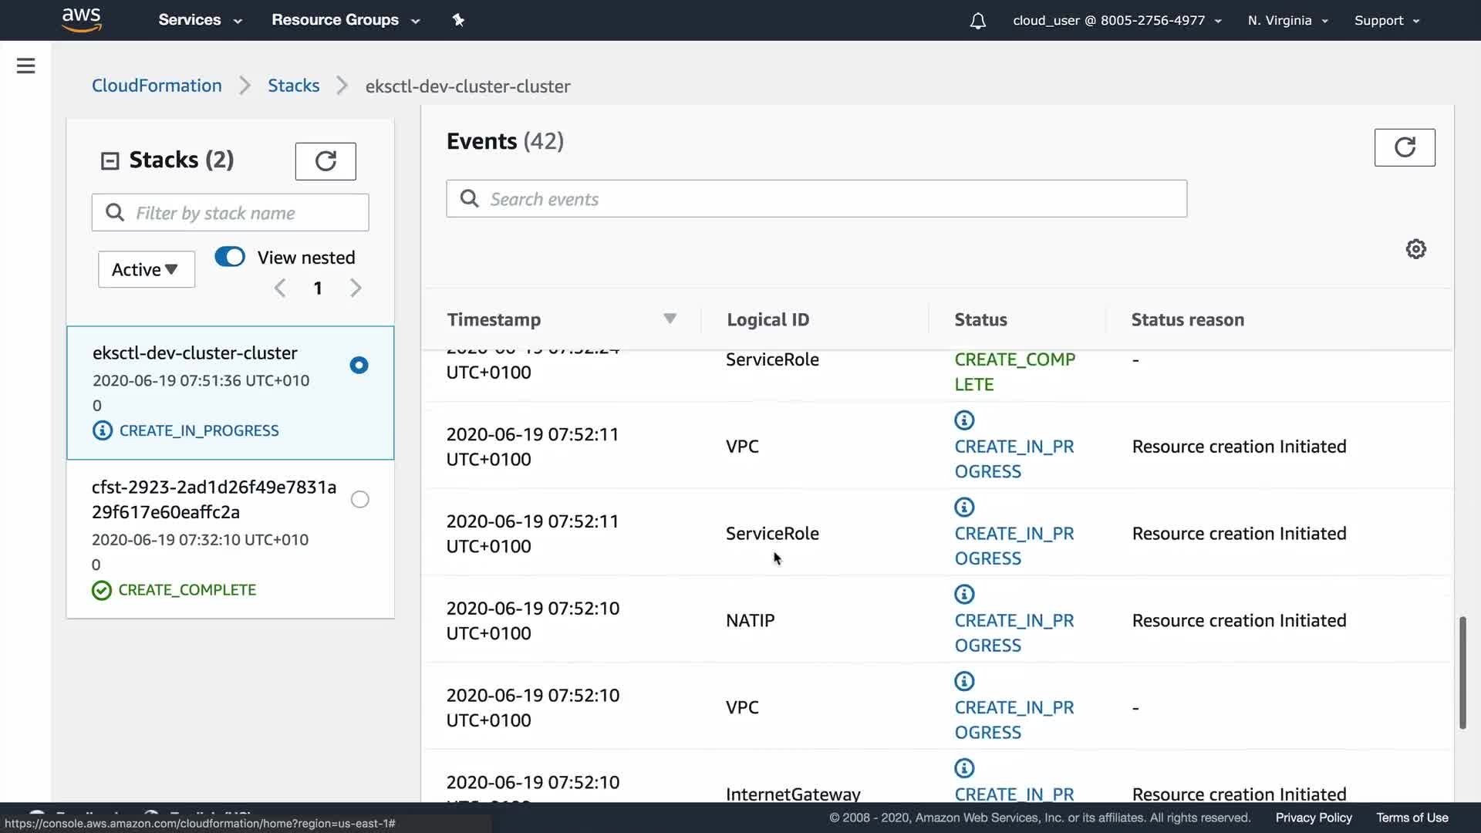Go to next stacks page
The image size is (1481, 833).
click(x=356, y=288)
